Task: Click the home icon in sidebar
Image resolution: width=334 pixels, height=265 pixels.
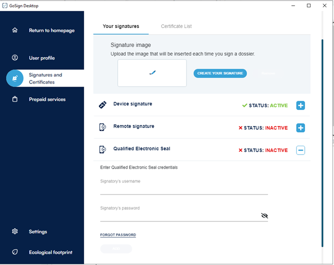Action: 15,30
